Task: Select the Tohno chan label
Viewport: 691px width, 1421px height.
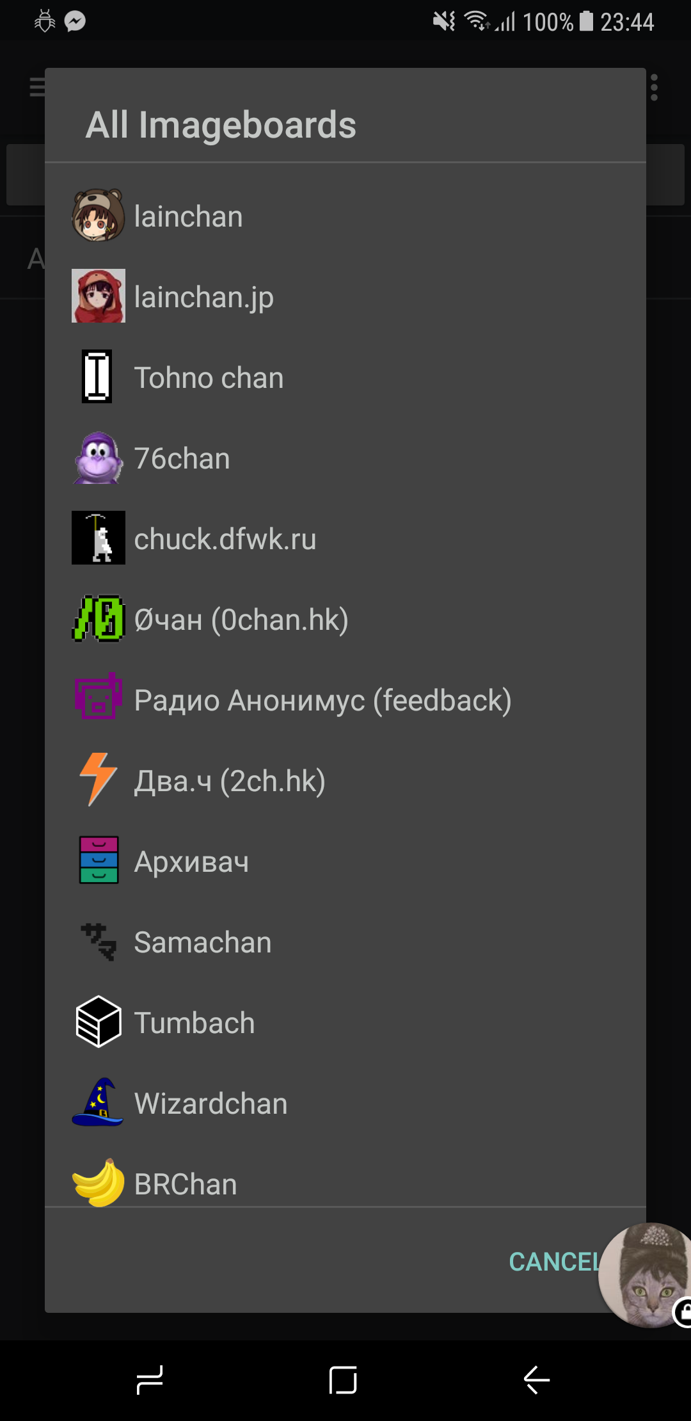Action: point(209,378)
